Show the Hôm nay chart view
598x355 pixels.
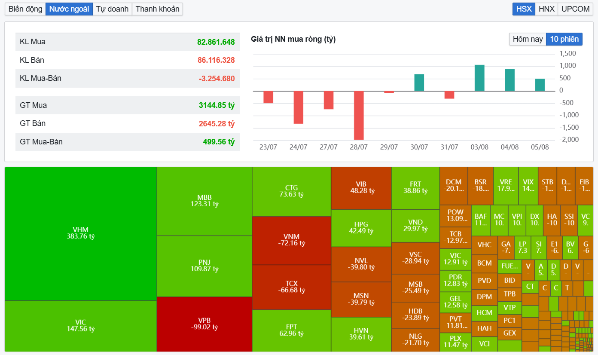click(528, 39)
